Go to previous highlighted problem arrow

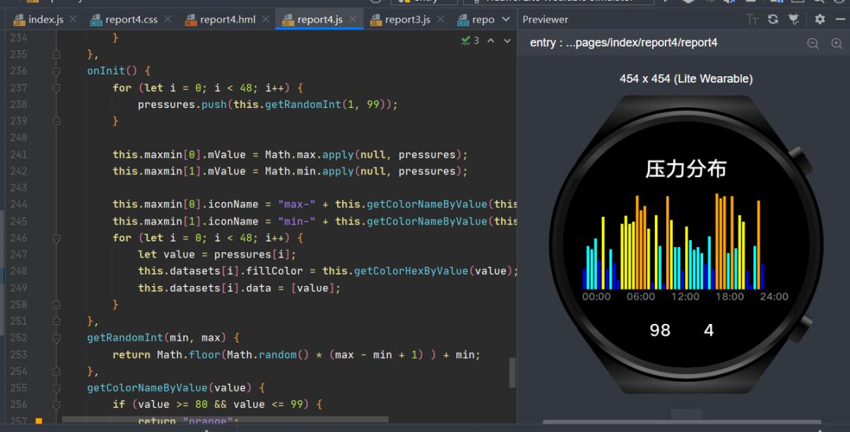click(492, 41)
